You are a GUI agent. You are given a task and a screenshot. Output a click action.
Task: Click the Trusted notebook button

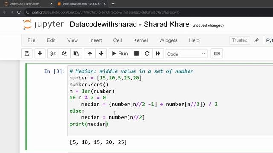240,40
